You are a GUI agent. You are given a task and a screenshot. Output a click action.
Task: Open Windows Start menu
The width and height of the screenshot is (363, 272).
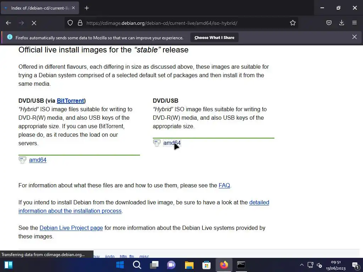point(120,265)
